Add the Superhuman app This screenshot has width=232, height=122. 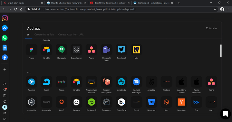coord(76,50)
